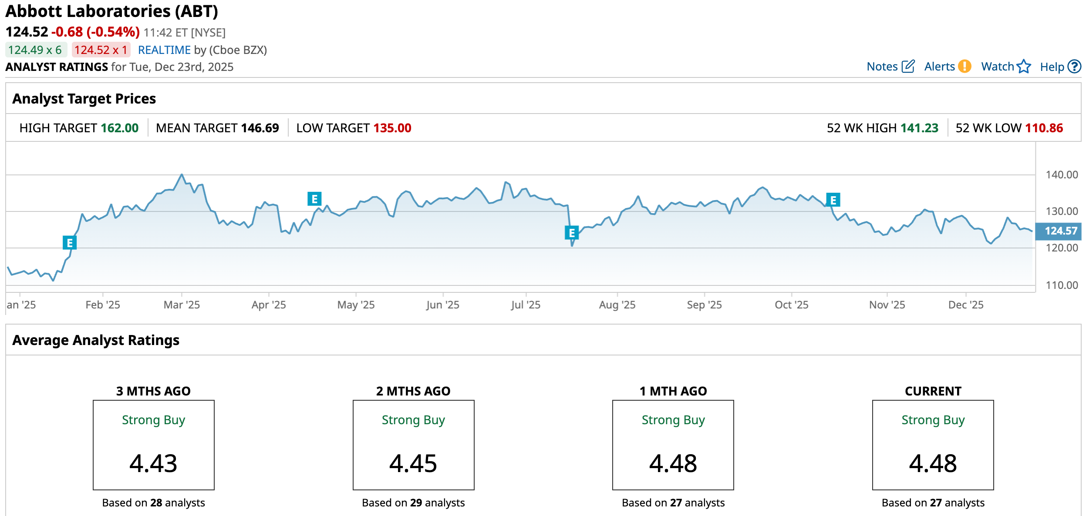This screenshot has height=516, width=1086.
Task: Click the Help link text
Action: (x=1052, y=67)
